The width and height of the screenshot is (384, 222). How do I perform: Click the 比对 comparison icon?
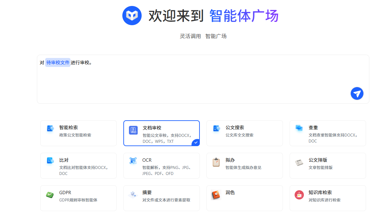pyautogui.click(x=50, y=161)
